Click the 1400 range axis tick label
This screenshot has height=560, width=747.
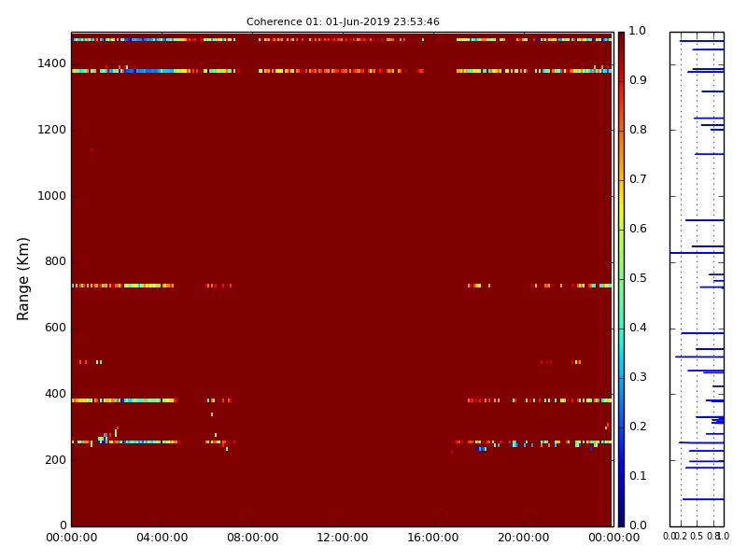(52, 63)
